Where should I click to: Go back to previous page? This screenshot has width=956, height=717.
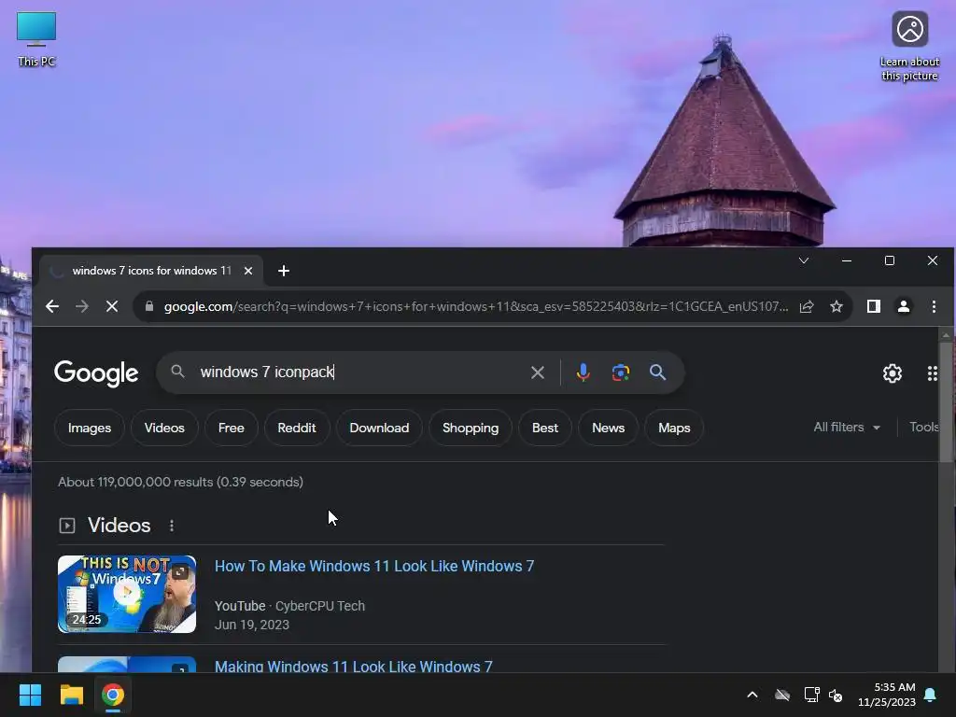[52, 306]
